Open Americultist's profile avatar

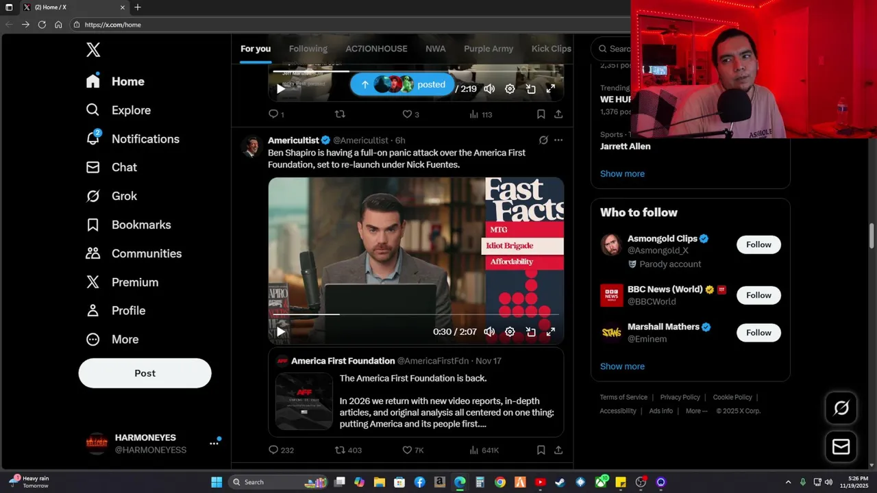(252, 147)
